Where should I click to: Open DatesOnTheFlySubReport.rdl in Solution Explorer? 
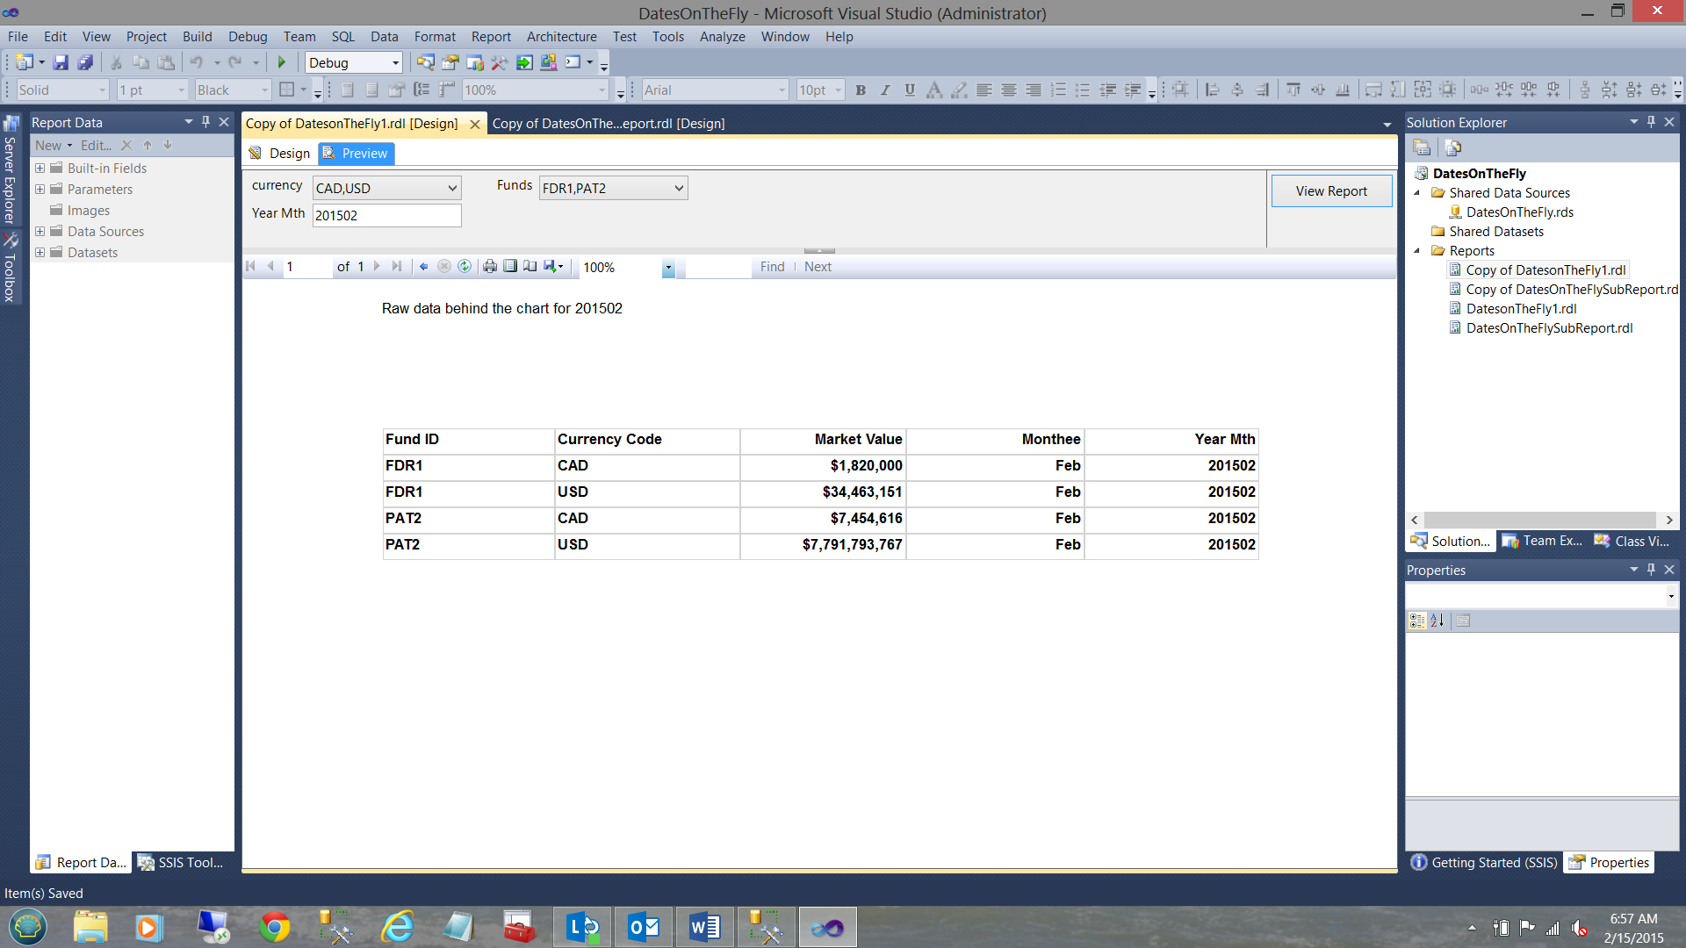click(x=1549, y=328)
